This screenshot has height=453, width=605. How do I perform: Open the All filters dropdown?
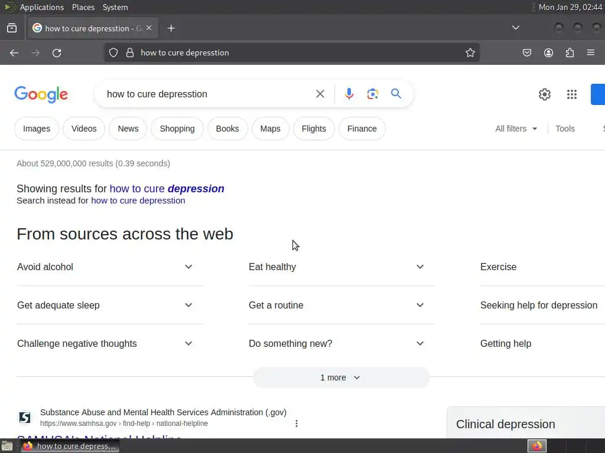point(516,129)
